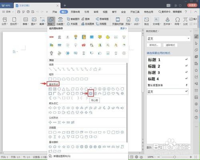The image size is (200, 160).
Task: Open the 正文 style combo box
Action: click(x=168, y=39)
